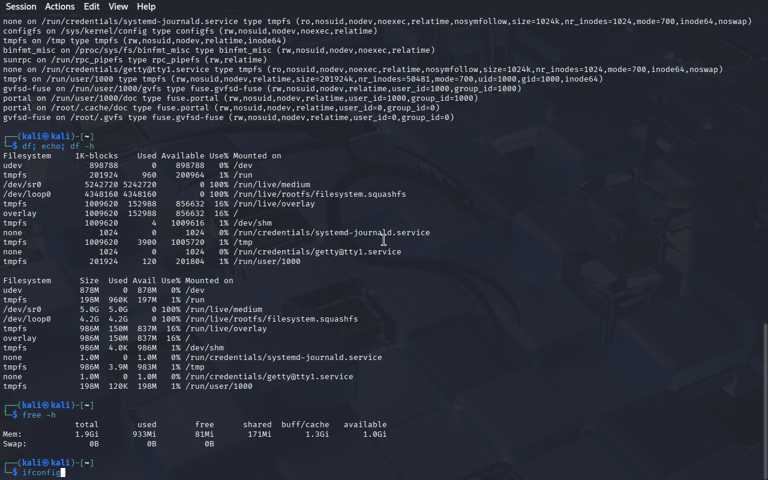Screen dimensions: 768x480
Task: Click the "buff/cache" column header
Action: coord(305,425)
